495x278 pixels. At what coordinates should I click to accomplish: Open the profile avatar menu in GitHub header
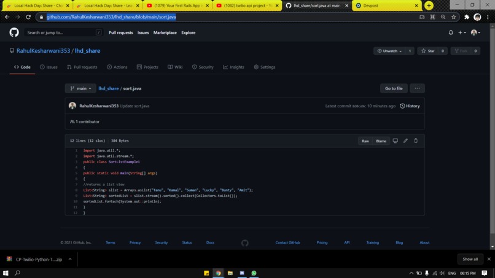click(x=475, y=33)
